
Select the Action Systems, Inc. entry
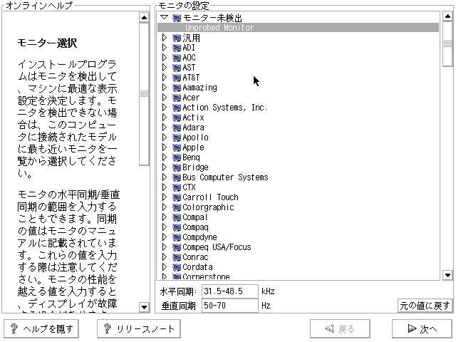click(225, 108)
